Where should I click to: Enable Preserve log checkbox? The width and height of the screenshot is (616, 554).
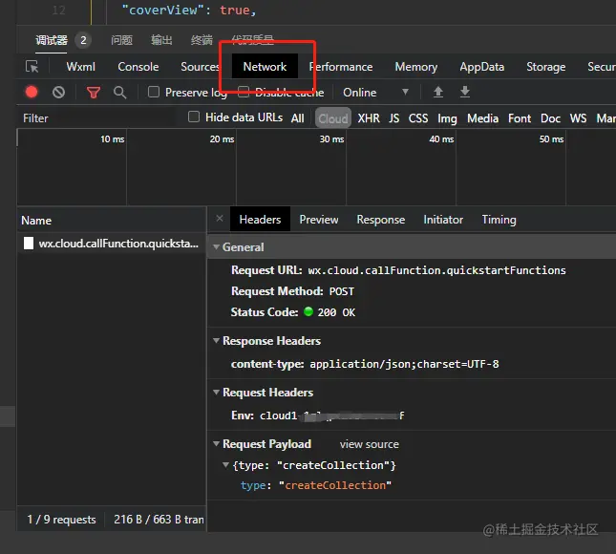(x=153, y=92)
